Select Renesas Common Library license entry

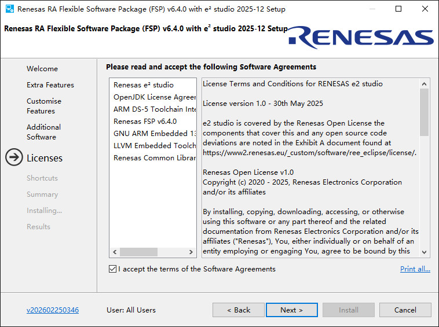(x=153, y=158)
